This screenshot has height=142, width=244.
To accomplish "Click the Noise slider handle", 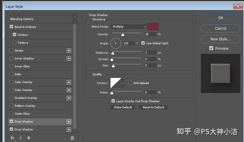I will pyautogui.click(x=112, y=93).
